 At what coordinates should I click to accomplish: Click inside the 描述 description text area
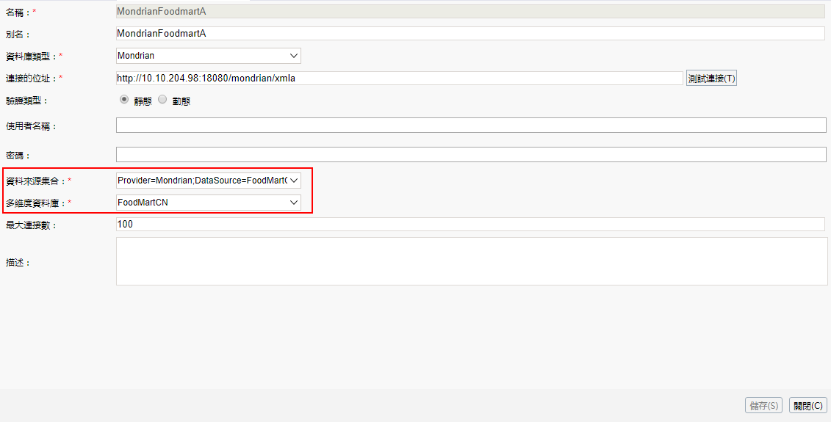tap(470, 261)
